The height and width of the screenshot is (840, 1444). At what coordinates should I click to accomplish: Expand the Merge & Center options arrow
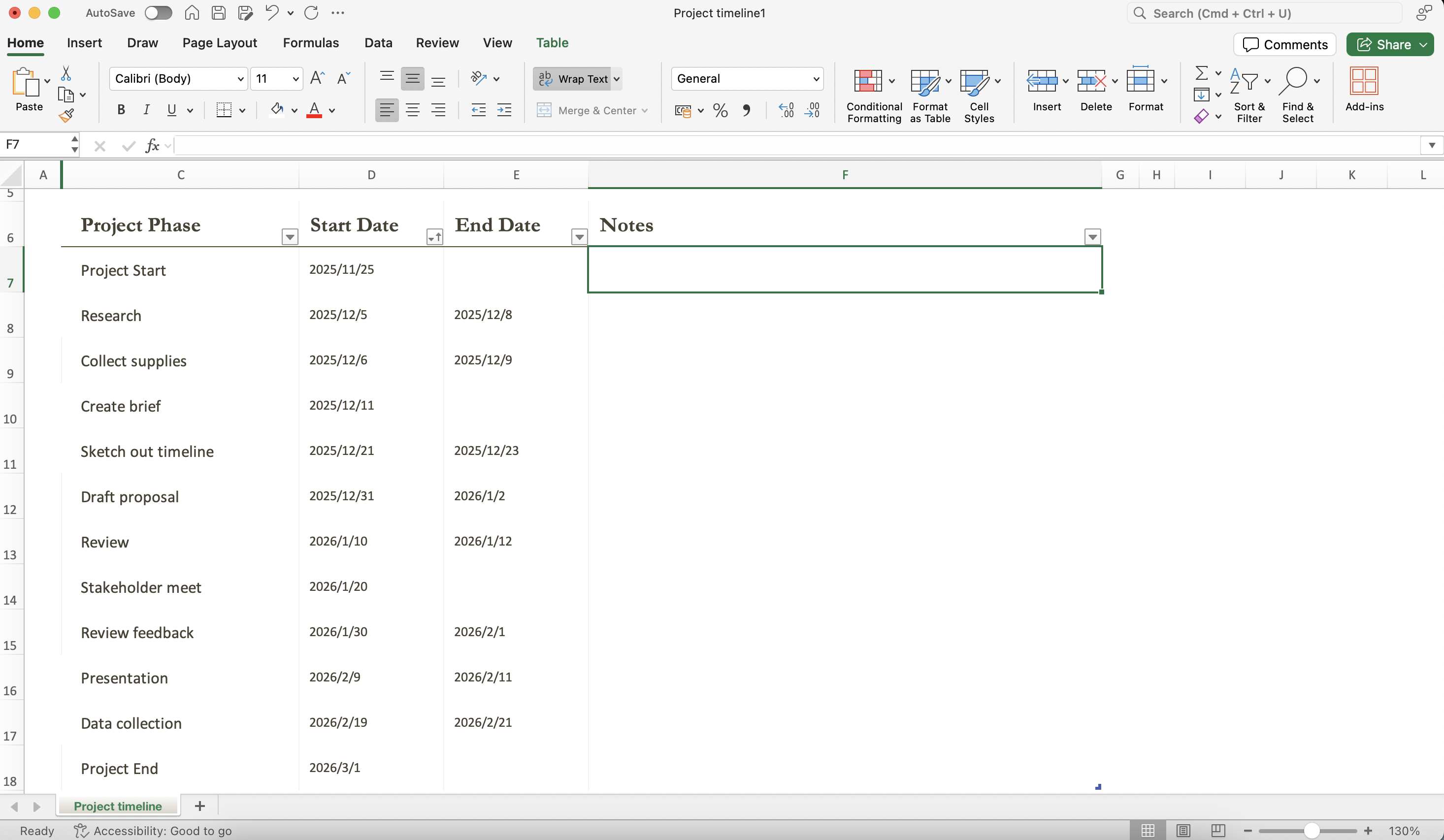[x=645, y=111]
